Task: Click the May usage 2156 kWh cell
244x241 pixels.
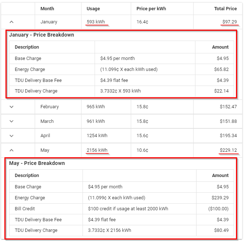Action: pyautogui.click(x=97, y=150)
